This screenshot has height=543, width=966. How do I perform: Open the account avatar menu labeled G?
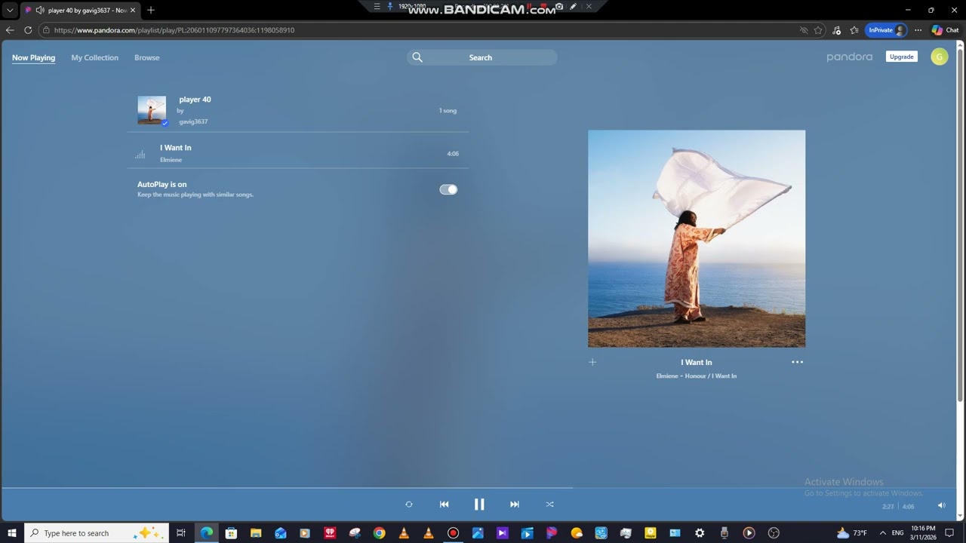click(939, 57)
